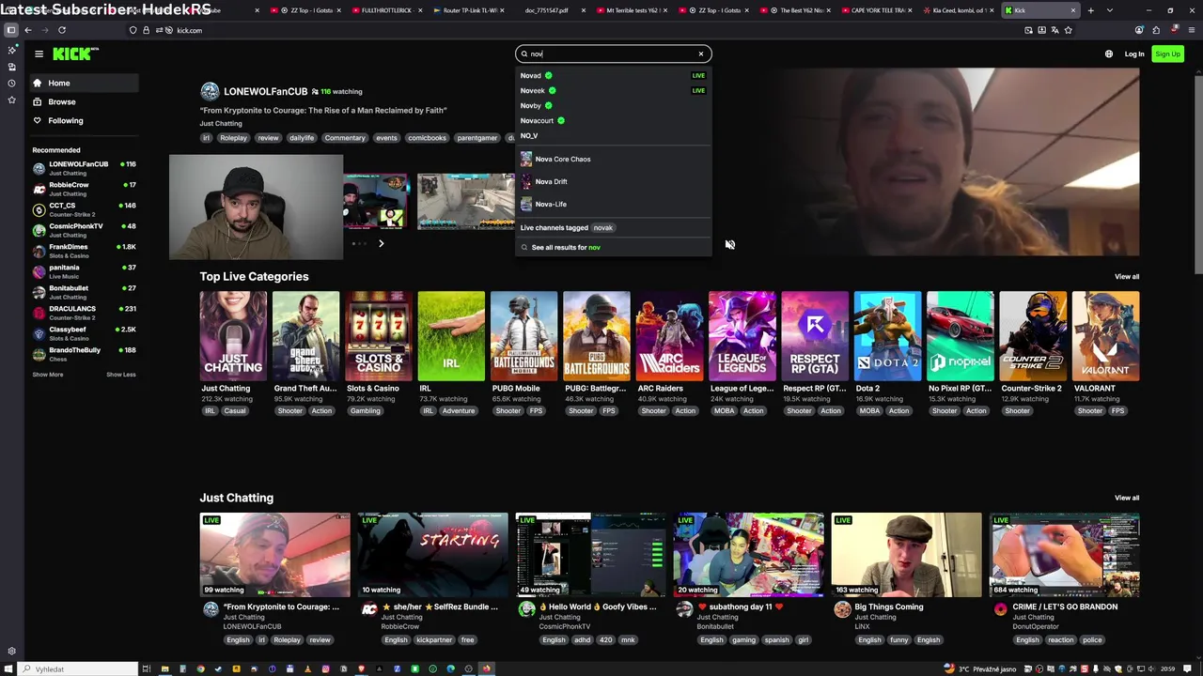
Task: Select the Novad search suggestion
Action: [613, 75]
